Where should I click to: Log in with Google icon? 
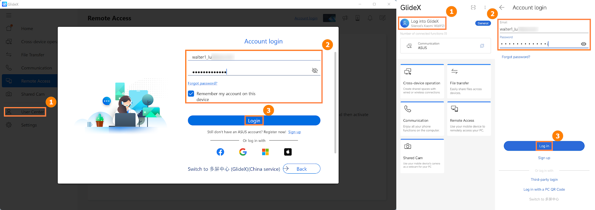(x=243, y=152)
